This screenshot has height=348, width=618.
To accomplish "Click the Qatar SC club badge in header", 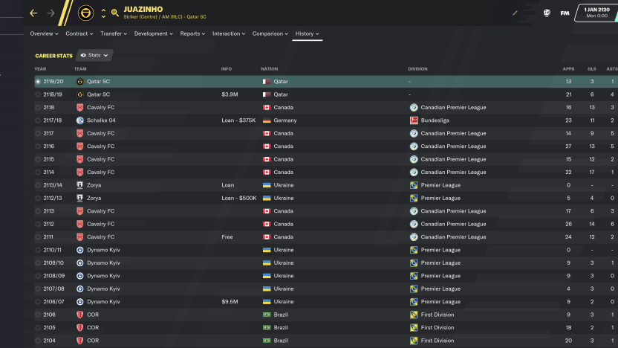I will (x=85, y=13).
